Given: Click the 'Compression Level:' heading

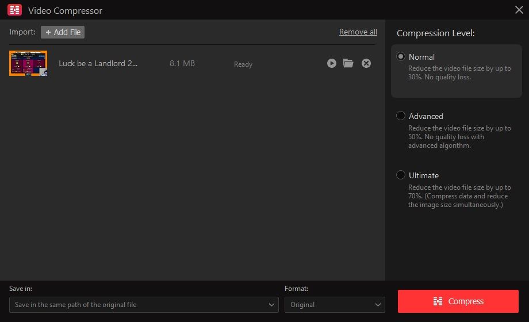Looking at the screenshot, I should (x=435, y=33).
